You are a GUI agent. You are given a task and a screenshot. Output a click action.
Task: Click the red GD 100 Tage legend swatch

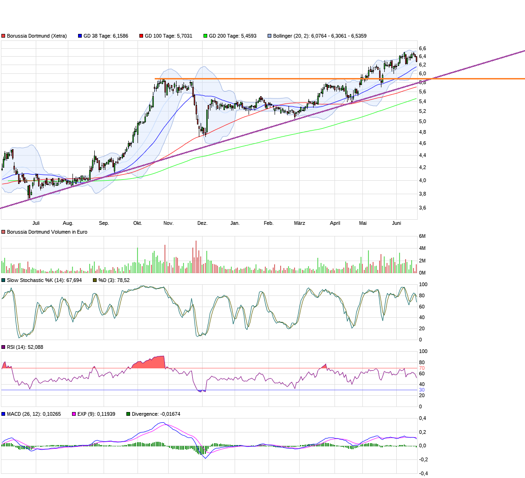(141, 36)
